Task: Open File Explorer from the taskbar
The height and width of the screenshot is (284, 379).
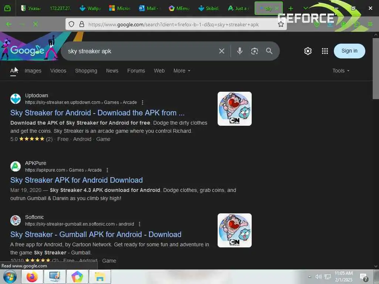Action: click(x=100, y=277)
